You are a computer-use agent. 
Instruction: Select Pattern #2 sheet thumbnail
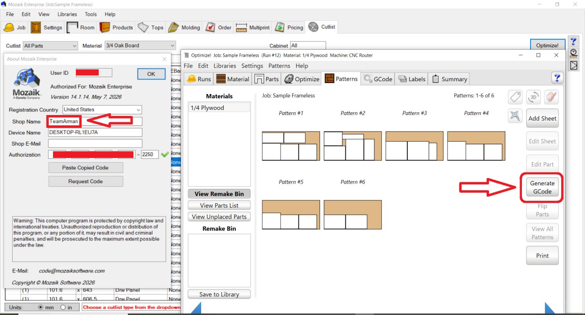tap(353, 146)
